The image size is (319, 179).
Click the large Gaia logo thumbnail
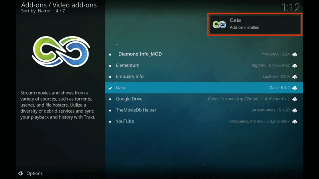pyautogui.click(x=61, y=52)
